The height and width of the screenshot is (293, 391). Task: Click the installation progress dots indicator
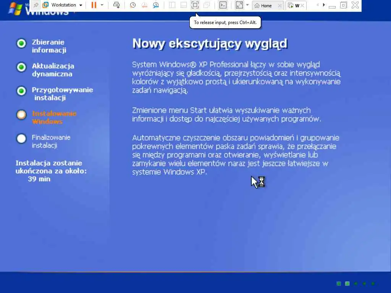(355, 283)
